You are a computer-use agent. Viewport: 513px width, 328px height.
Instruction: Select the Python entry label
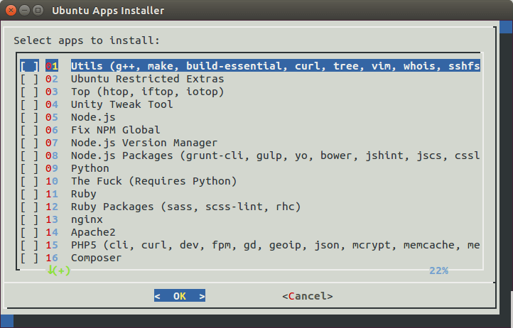pos(90,168)
